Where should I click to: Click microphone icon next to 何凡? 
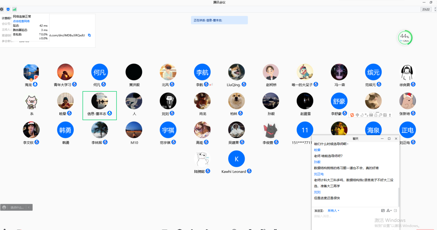click(104, 84)
